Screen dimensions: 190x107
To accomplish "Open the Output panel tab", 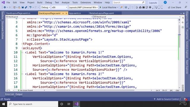I will click(x=19, y=94).
